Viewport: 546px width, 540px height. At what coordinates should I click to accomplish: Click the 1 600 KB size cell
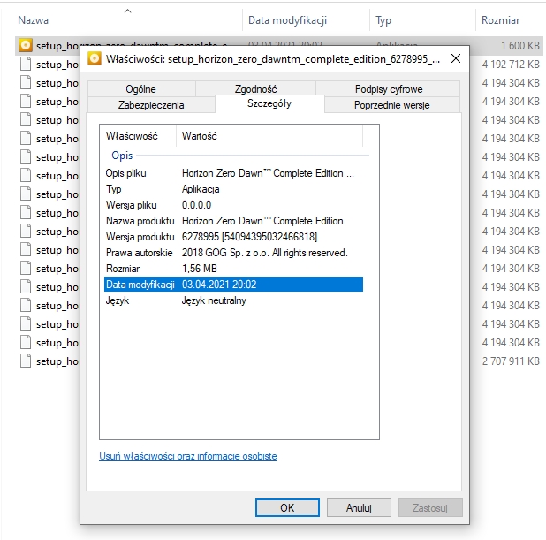tap(520, 45)
